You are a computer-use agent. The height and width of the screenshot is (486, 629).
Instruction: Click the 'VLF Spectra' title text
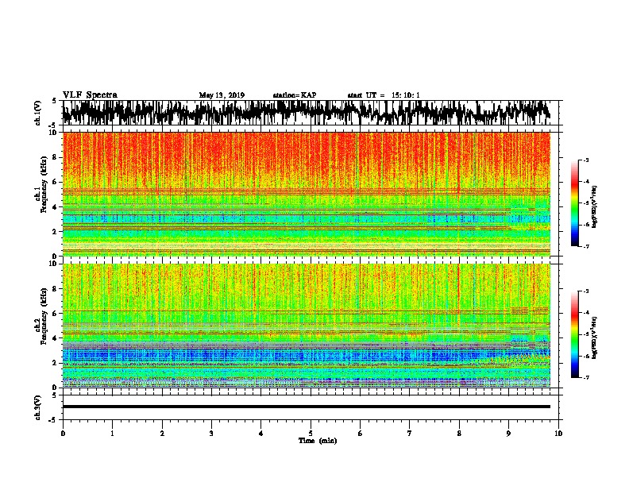90,95
